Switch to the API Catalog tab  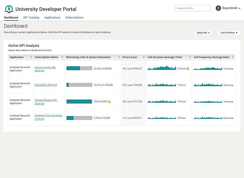coord(31,18)
